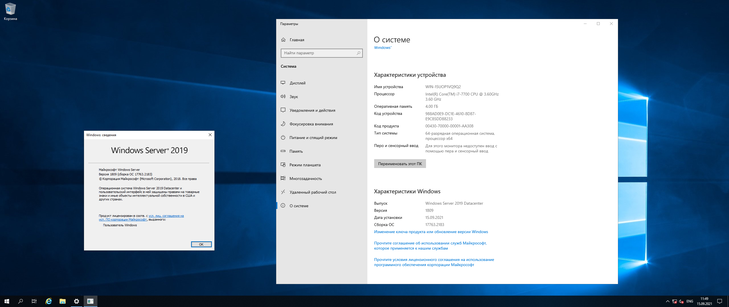Click the info icon beside О системе
The height and width of the screenshot is (307, 729).
pos(283,206)
